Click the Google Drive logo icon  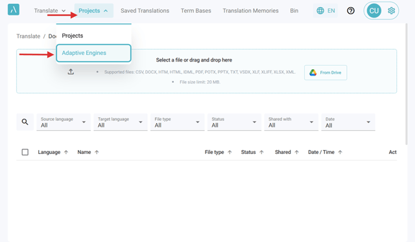point(313,72)
